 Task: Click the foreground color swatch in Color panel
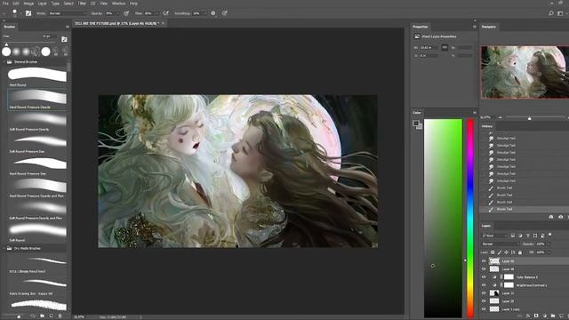tap(416, 124)
